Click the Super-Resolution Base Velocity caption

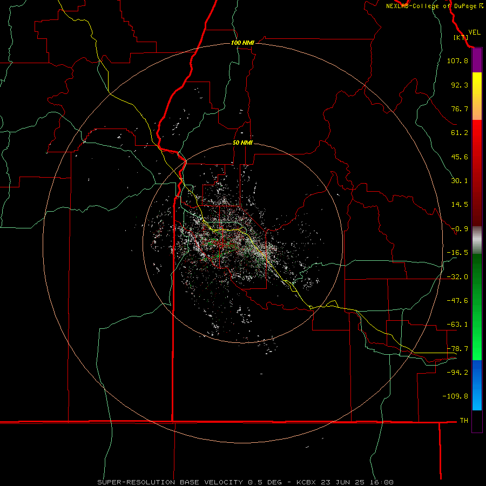(x=246, y=482)
